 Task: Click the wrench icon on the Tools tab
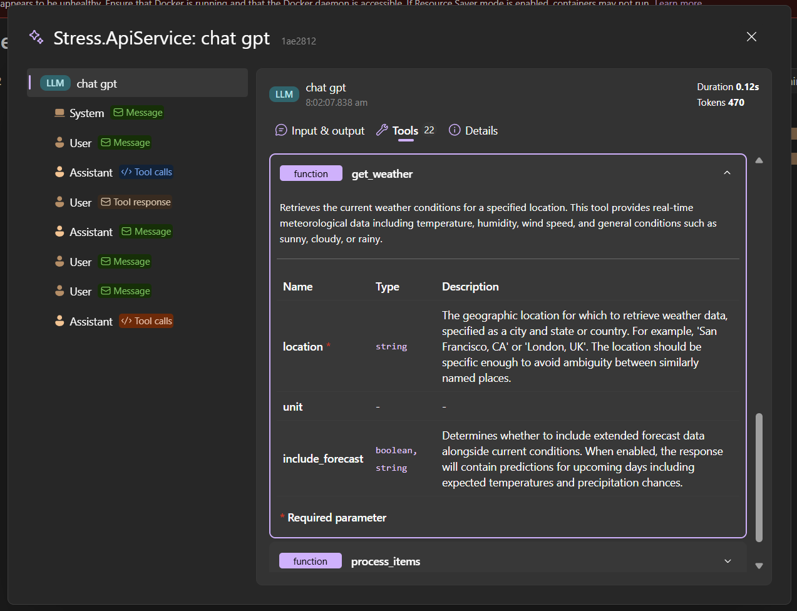382,130
